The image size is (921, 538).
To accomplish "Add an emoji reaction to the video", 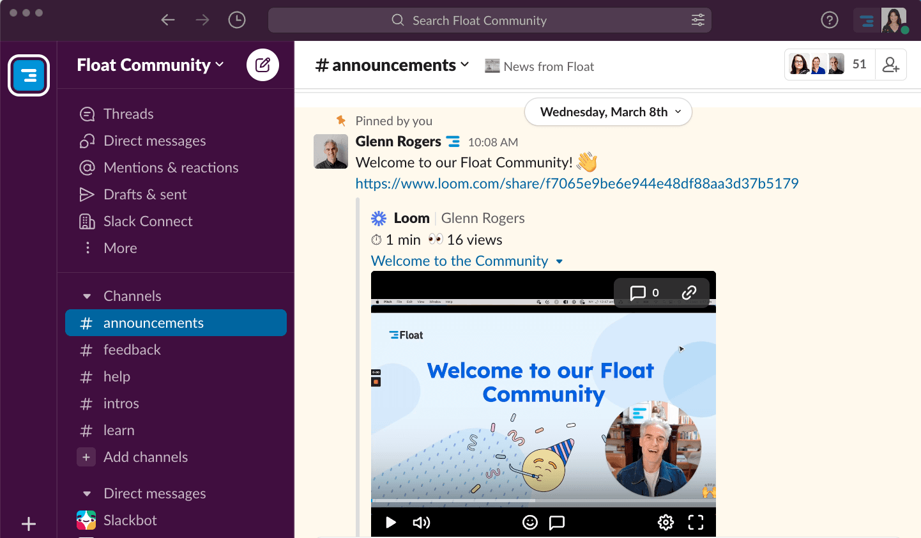I will click(529, 522).
